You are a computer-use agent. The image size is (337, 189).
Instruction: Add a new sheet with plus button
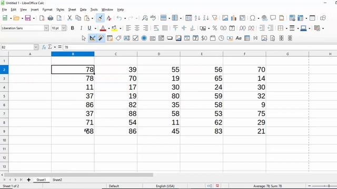[x=28, y=180]
